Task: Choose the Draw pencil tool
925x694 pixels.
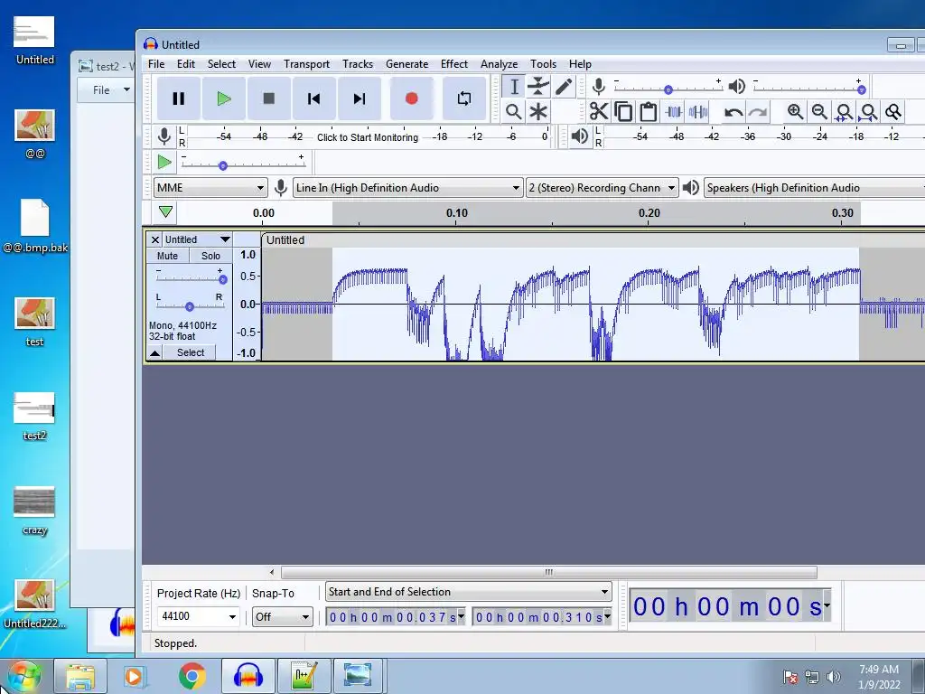Action: pos(564,87)
